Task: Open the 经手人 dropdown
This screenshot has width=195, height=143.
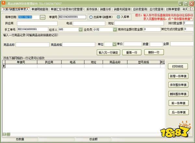Action: (x=81, y=30)
